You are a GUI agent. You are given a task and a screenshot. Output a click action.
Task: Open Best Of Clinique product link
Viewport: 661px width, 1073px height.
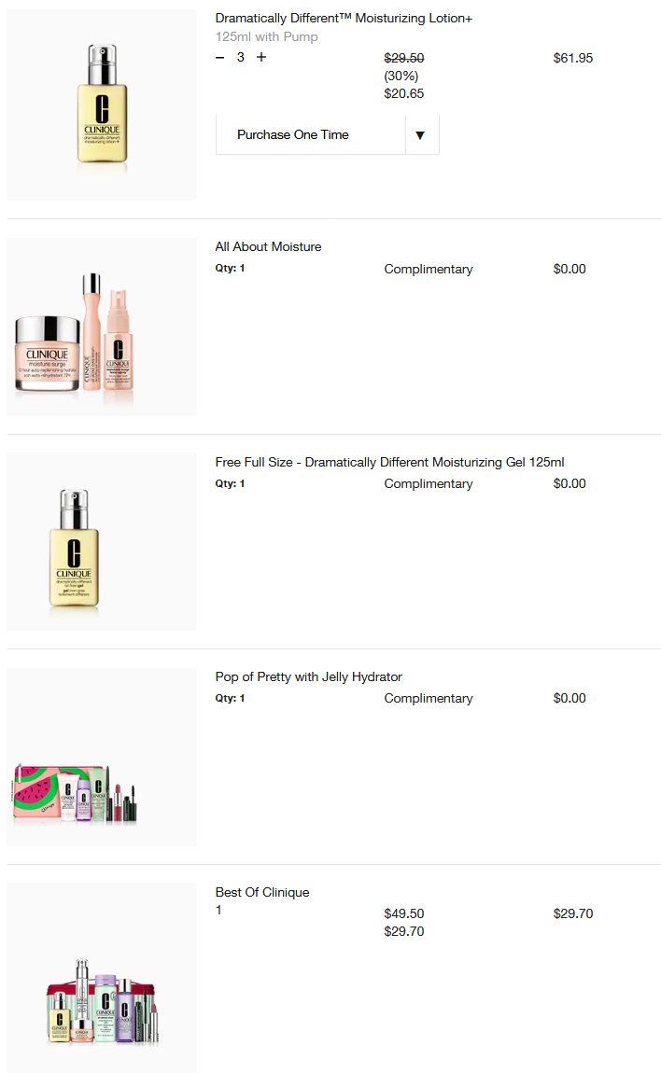(262, 892)
